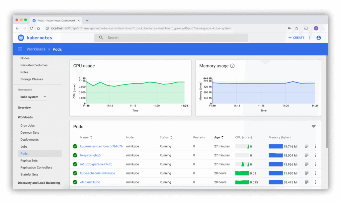Go to browser home page
340x203 pixels.
coord(39,28)
